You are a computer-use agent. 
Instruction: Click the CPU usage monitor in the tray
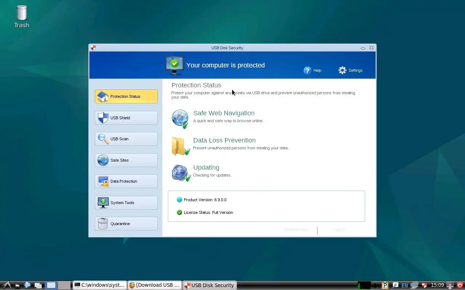pos(364,285)
